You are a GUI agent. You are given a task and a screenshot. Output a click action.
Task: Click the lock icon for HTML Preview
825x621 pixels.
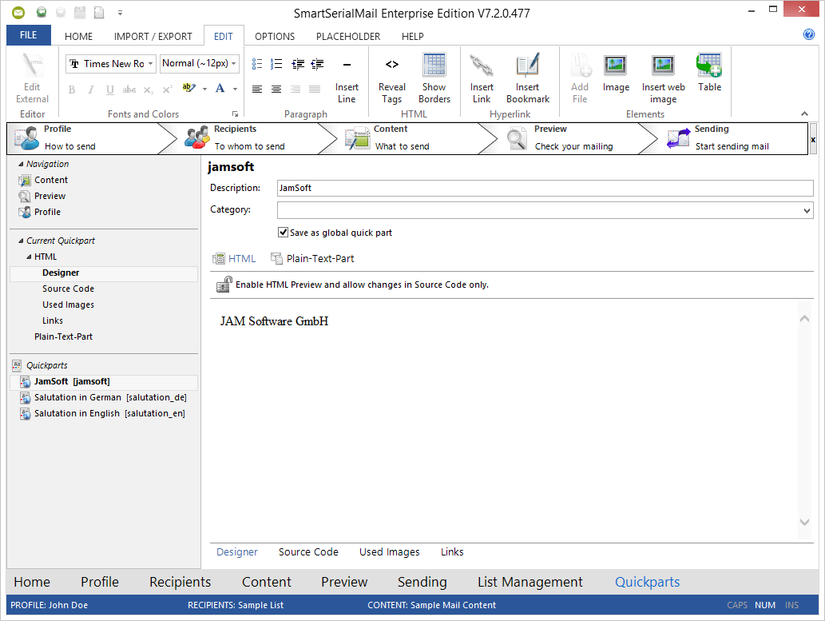pos(224,285)
